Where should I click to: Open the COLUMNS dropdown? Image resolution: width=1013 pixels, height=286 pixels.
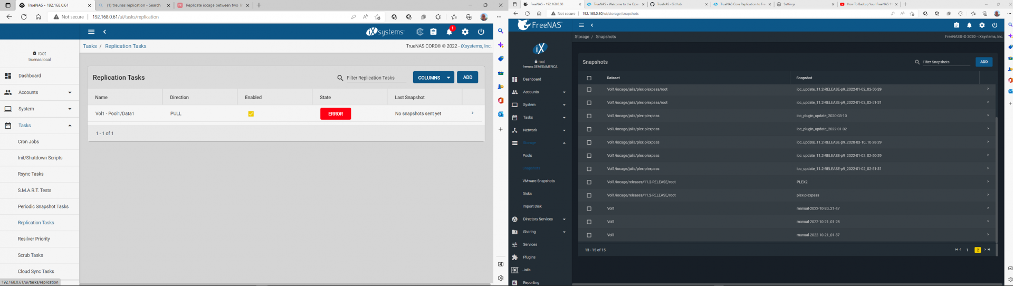(433, 78)
